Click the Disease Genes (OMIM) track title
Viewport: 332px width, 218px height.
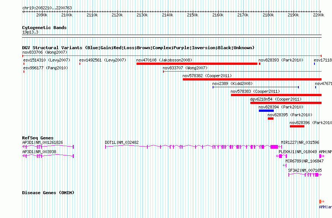coord(48,193)
